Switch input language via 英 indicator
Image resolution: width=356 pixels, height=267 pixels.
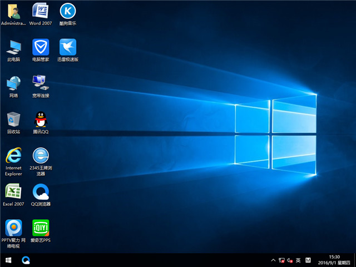(x=298, y=260)
